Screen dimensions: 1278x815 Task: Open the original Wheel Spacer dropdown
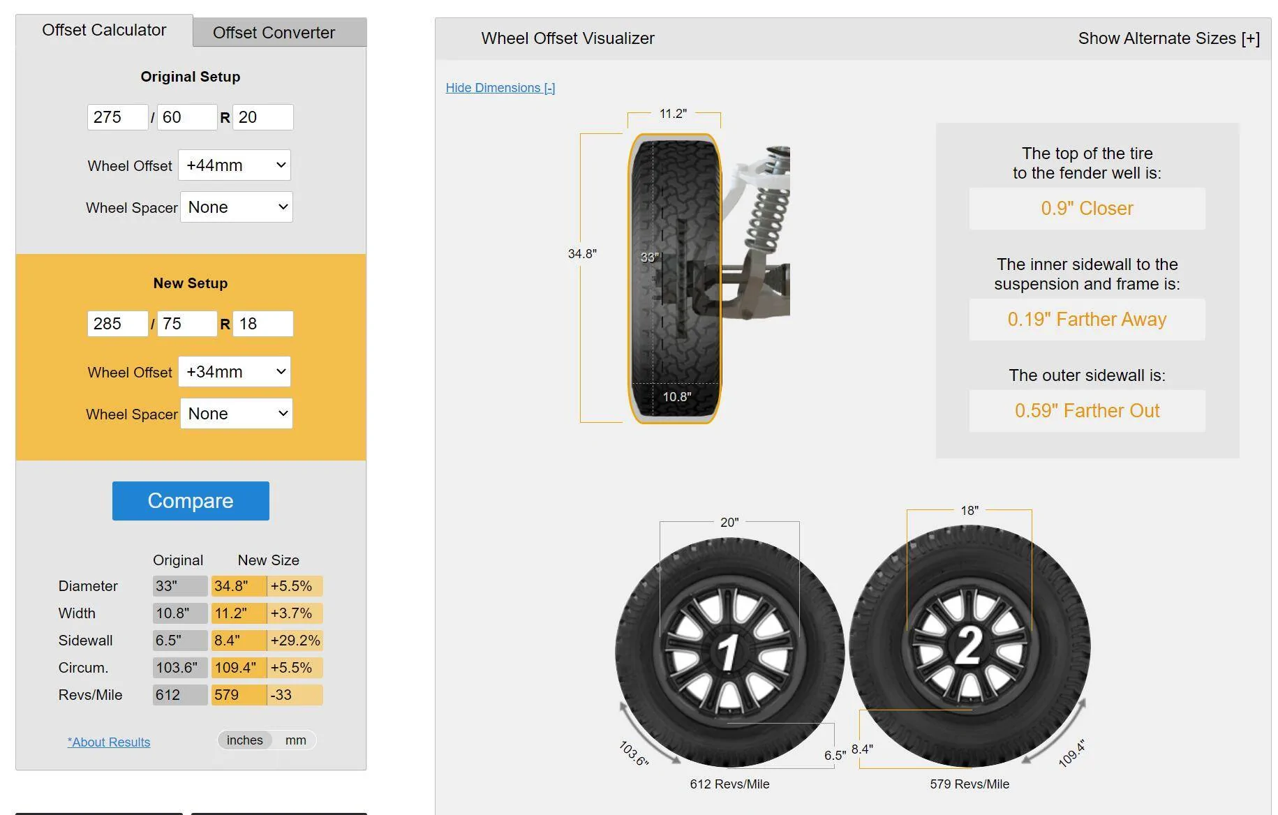[x=236, y=207]
